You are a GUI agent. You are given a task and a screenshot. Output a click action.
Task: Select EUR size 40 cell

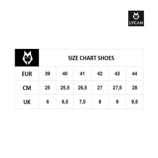[x=65, y=73]
